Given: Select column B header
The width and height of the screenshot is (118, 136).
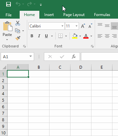Looking at the screenshot, I should point(39,67).
